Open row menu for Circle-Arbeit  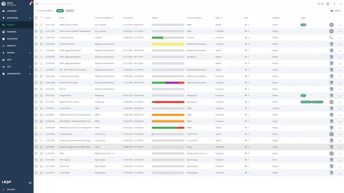click(x=340, y=173)
